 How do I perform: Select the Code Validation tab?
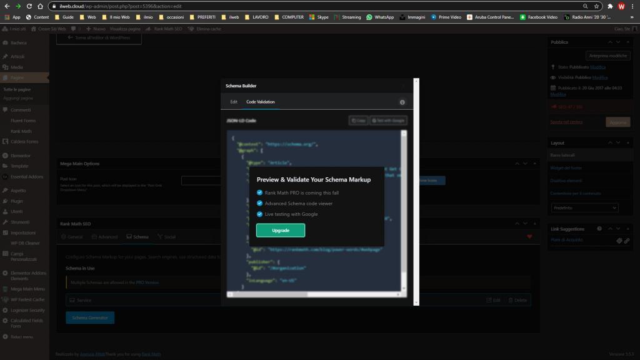pos(261,102)
